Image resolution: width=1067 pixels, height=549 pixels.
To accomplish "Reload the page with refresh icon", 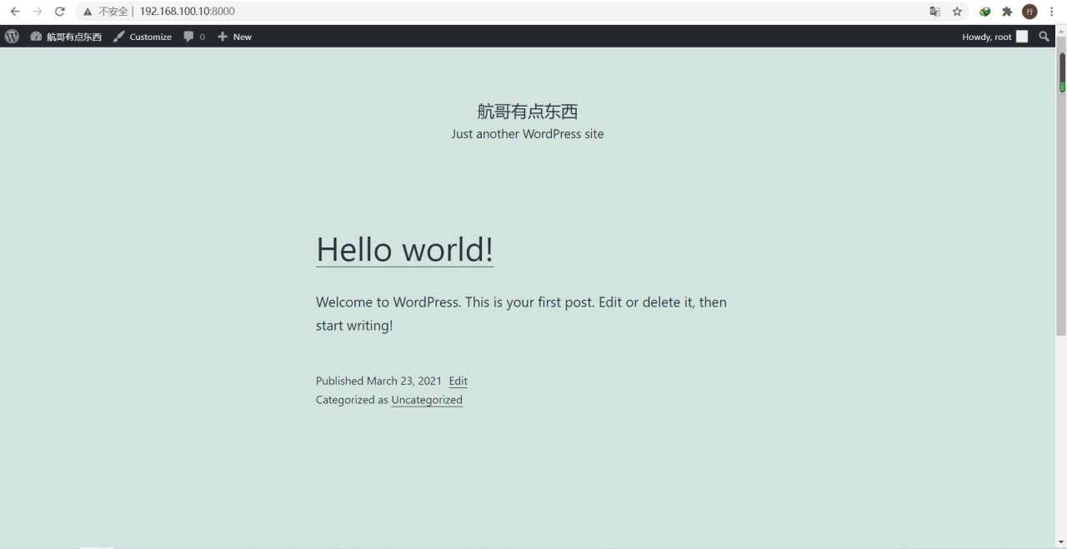I will click(60, 12).
